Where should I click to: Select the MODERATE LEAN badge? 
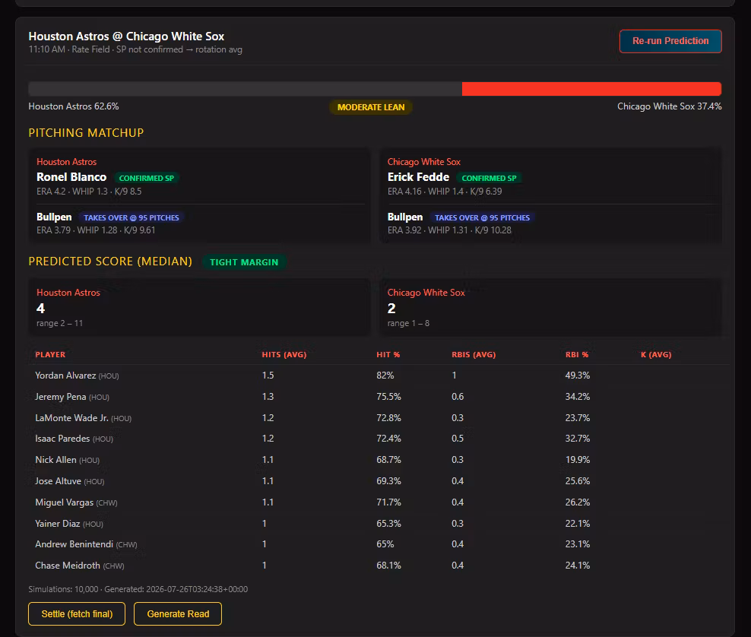371,107
